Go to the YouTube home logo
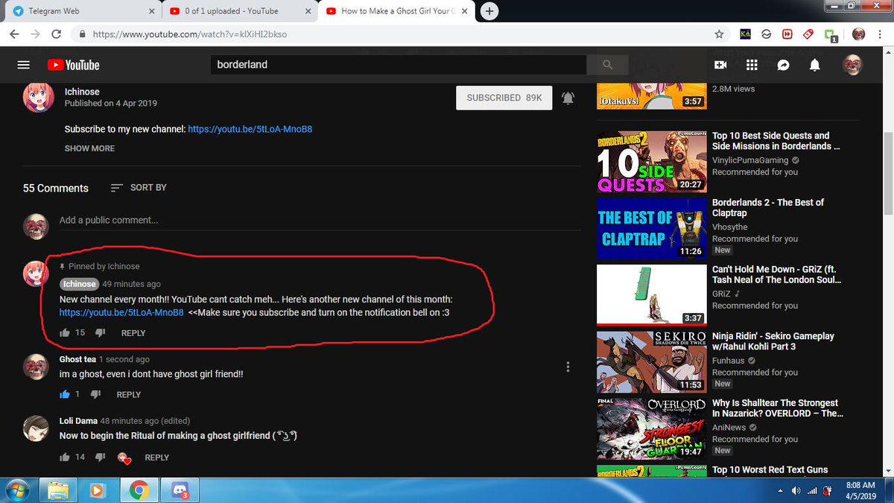 pos(73,65)
